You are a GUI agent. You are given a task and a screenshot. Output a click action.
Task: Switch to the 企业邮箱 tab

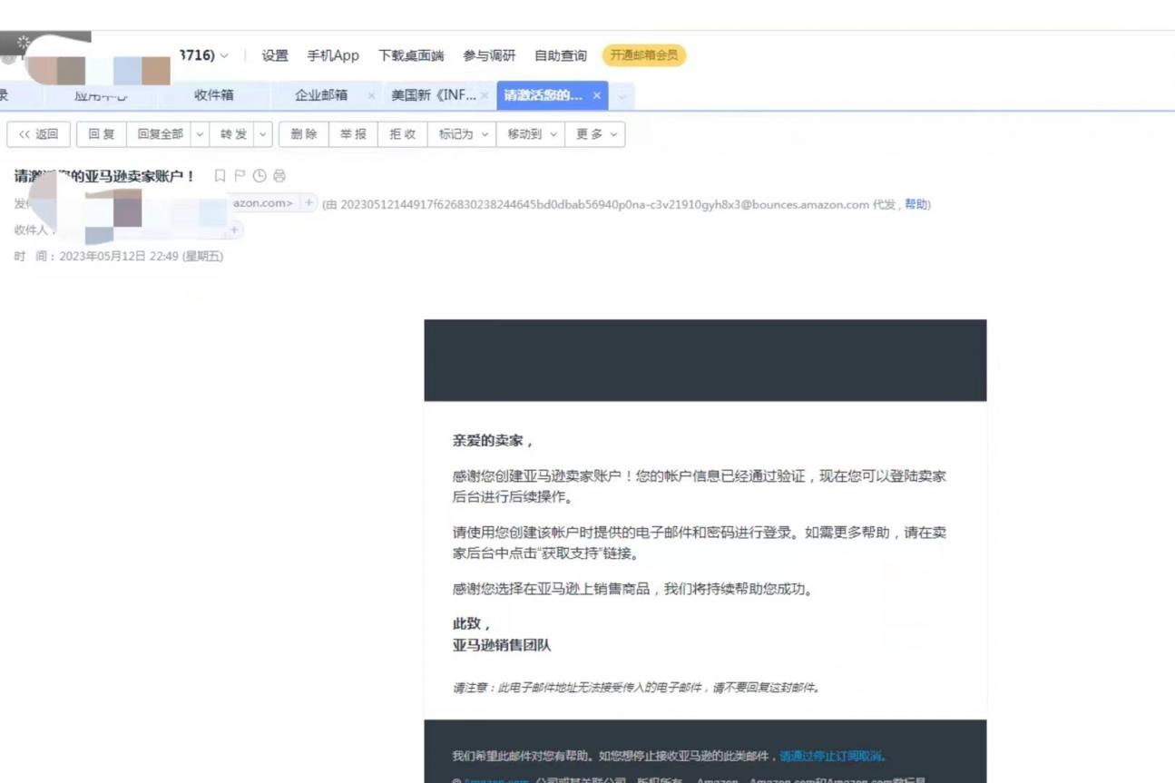321,95
